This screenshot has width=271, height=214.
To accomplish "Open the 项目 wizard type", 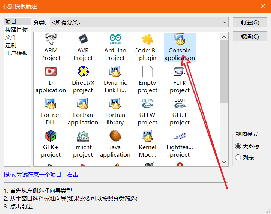I will tap(18, 22).
